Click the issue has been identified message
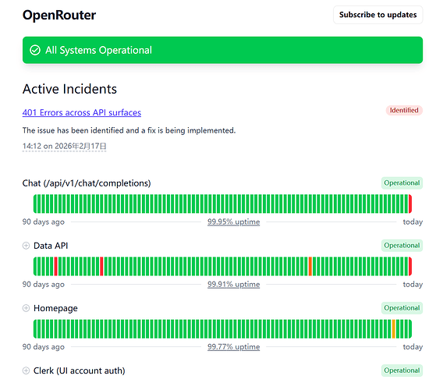 129,130
